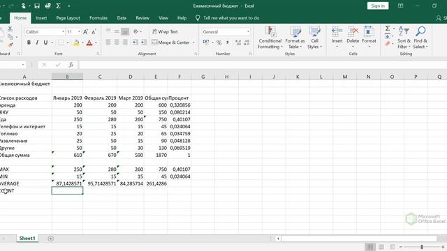Click Format Painter brush
The height and width of the screenshot is (251, 447).
(x=10, y=45)
